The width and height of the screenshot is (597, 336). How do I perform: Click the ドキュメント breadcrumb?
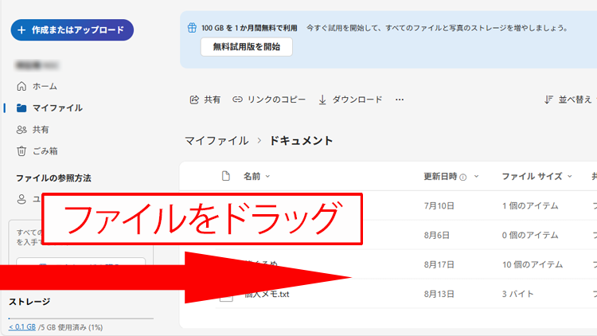(301, 141)
